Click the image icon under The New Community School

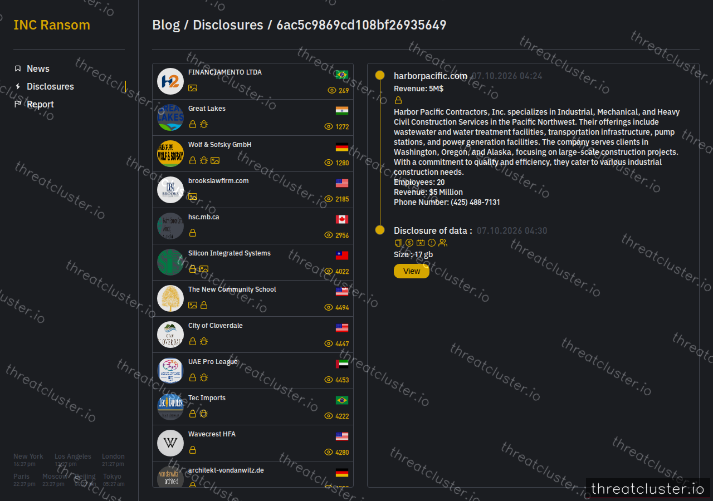point(193,305)
